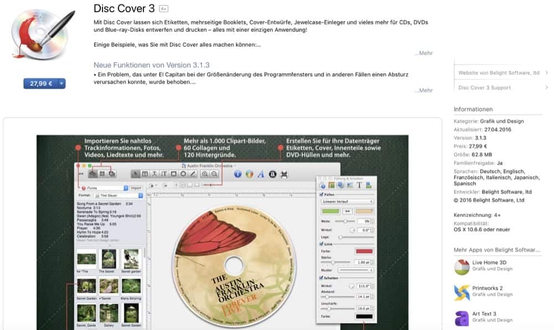Click the Printworks 2 app icon

tap(462, 292)
